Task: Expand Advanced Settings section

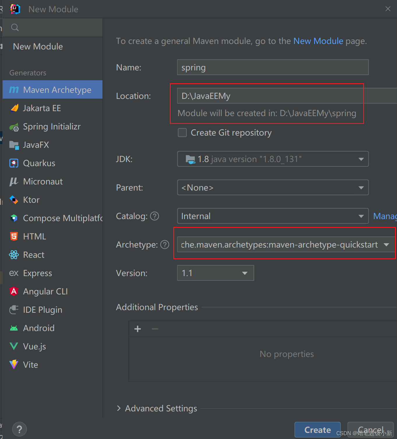Action: point(119,408)
